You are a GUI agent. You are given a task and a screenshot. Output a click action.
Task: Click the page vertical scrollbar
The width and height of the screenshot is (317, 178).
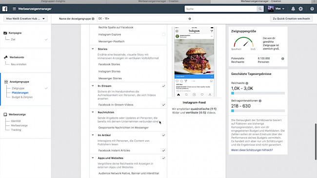pos(316,142)
